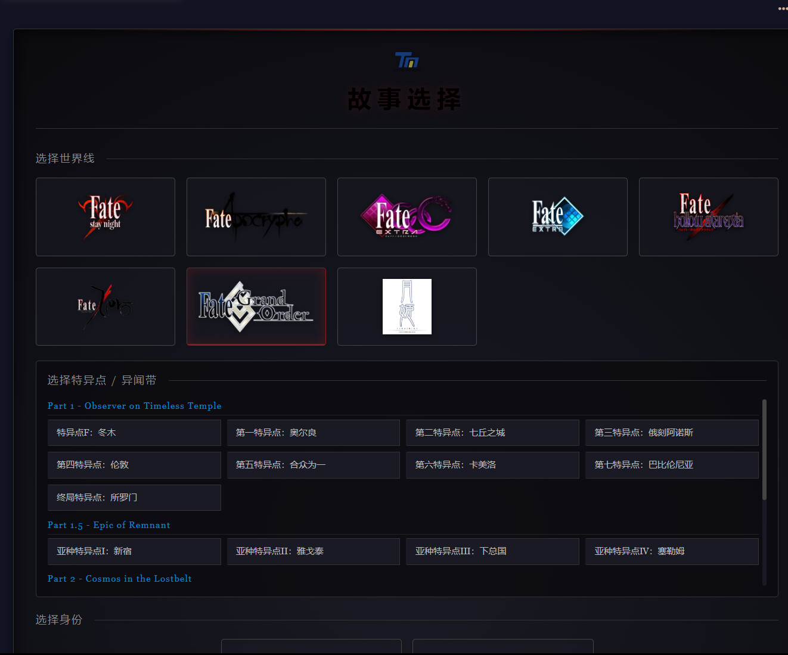Select 第二特异点：七丘之城
The height and width of the screenshot is (655, 788).
(493, 433)
